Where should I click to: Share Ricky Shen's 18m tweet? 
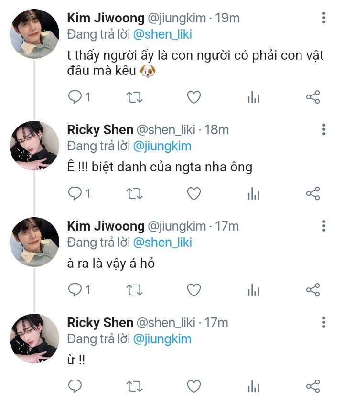click(312, 193)
